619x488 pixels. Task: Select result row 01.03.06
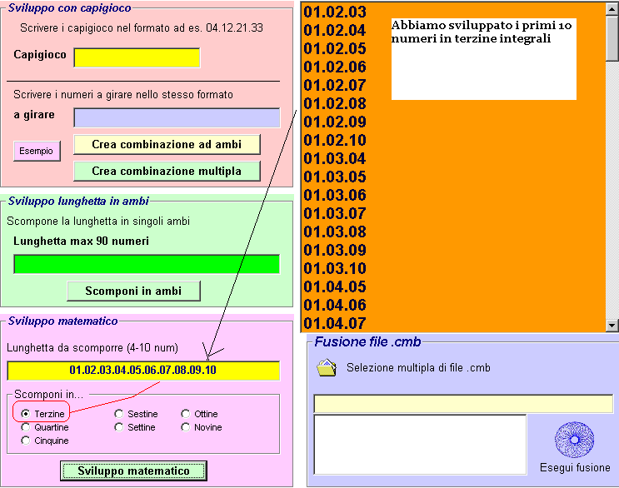click(335, 195)
